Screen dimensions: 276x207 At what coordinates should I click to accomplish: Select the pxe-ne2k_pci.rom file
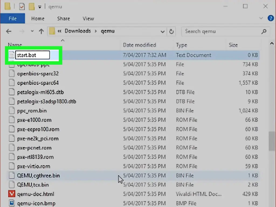[38, 139]
